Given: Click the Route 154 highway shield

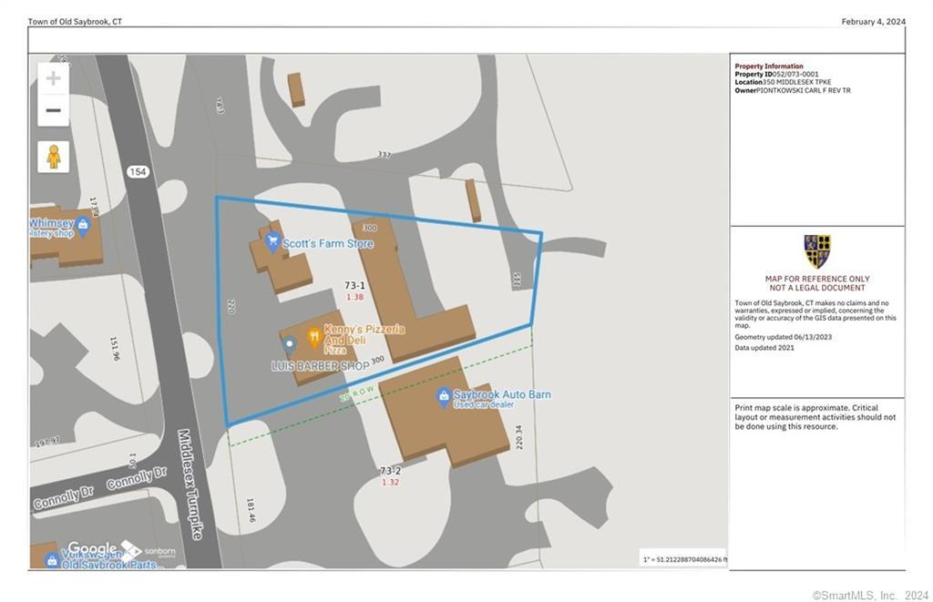Looking at the screenshot, I should [x=138, y=171].
